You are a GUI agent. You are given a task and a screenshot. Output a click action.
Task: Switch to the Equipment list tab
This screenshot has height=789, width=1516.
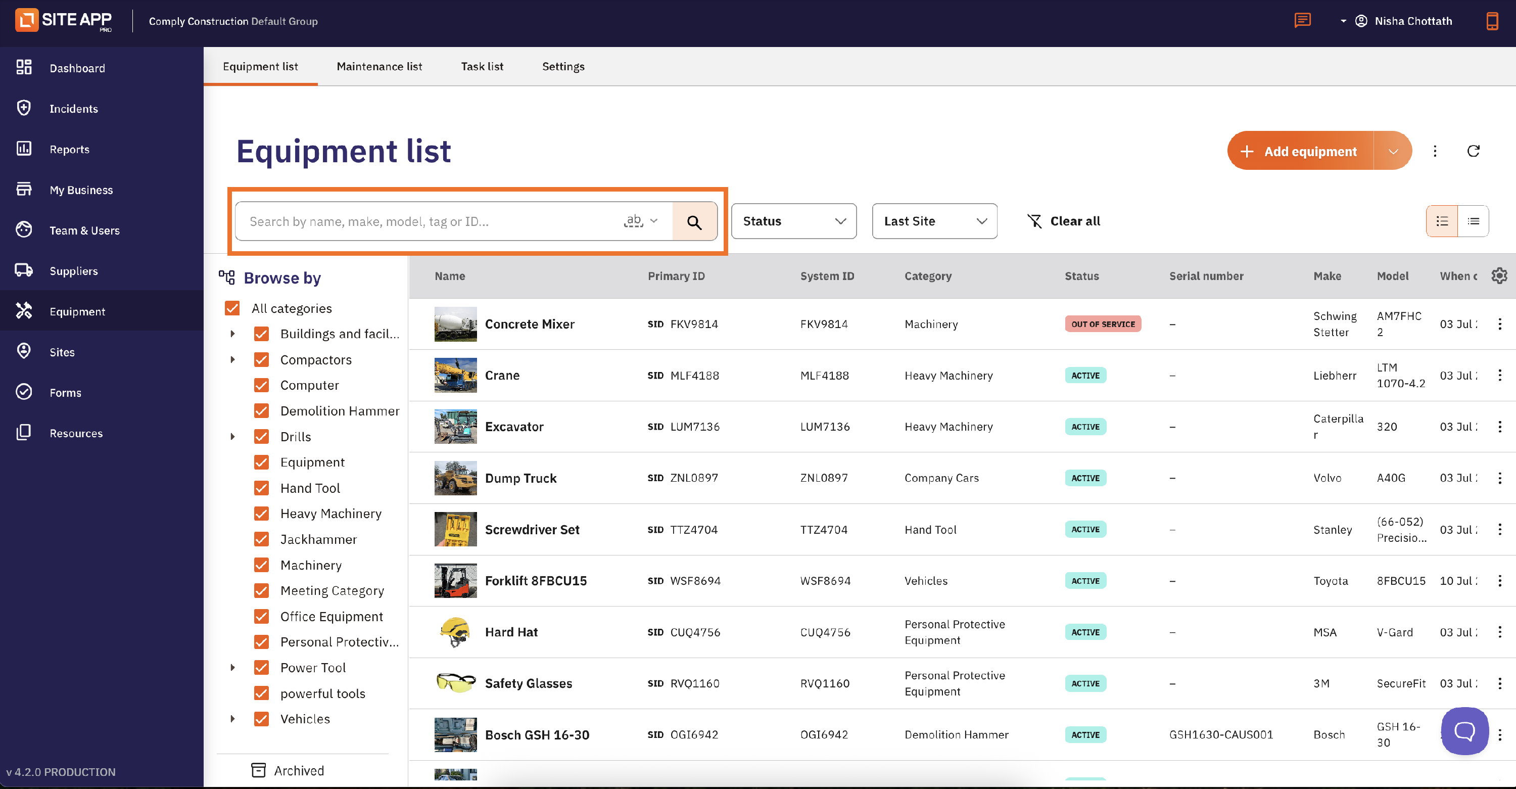click(260, 67)
